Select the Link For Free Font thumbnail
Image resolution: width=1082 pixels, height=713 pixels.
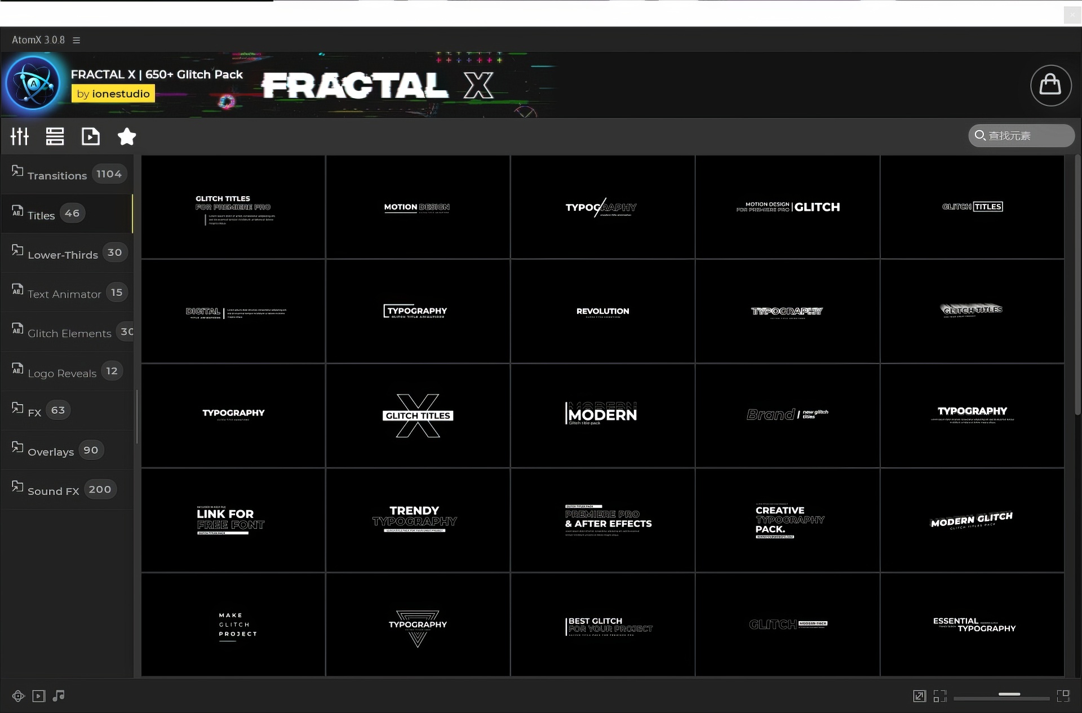coord(233,520)
